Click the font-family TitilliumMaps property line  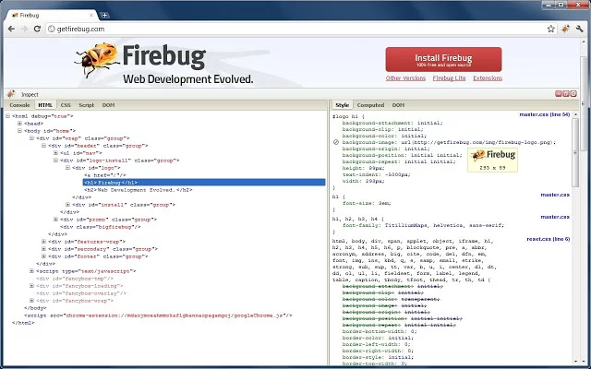423,225
